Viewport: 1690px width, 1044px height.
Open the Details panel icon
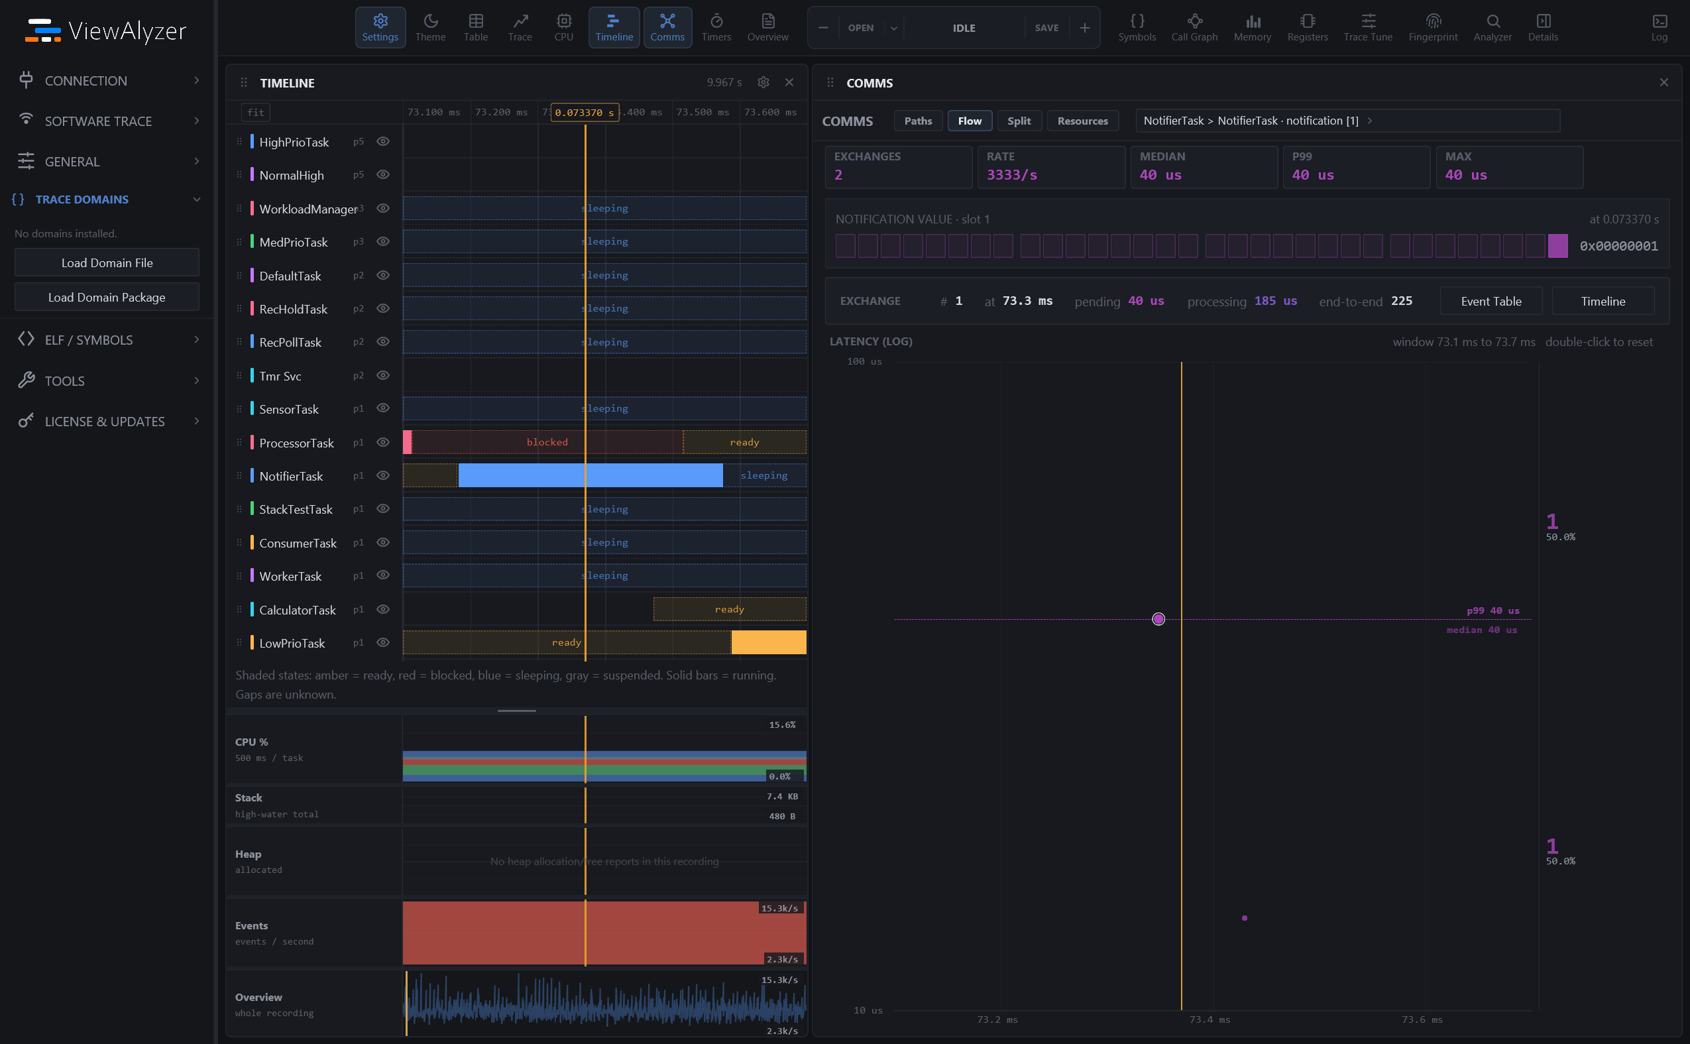coord(1543,28)
